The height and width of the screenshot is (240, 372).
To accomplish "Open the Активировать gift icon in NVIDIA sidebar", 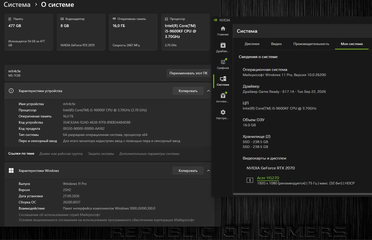I will [223, 95].
